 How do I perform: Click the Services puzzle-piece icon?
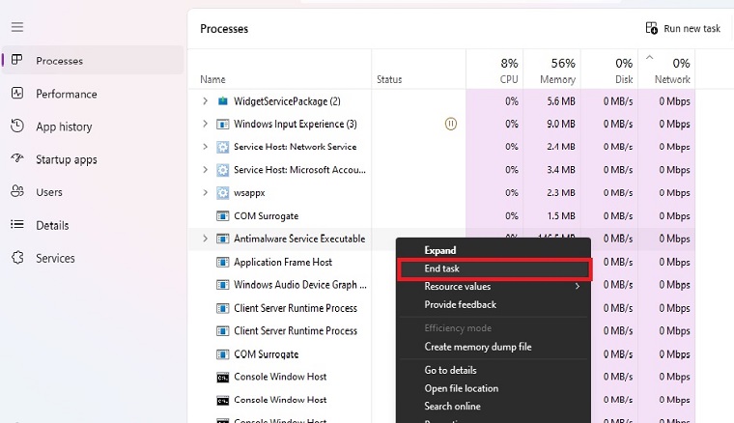[x=17, y=258]
